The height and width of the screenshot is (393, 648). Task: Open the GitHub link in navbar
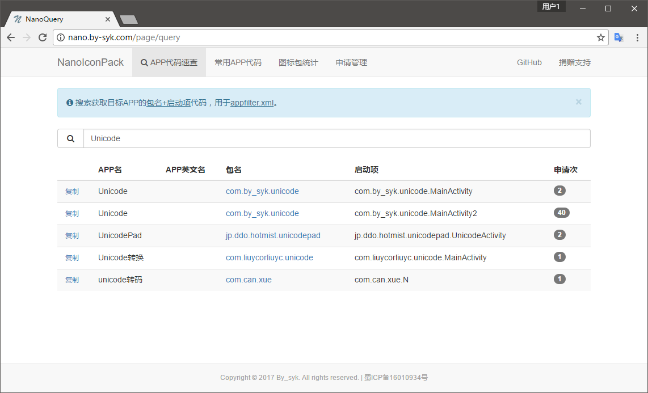tap(529, 62)
